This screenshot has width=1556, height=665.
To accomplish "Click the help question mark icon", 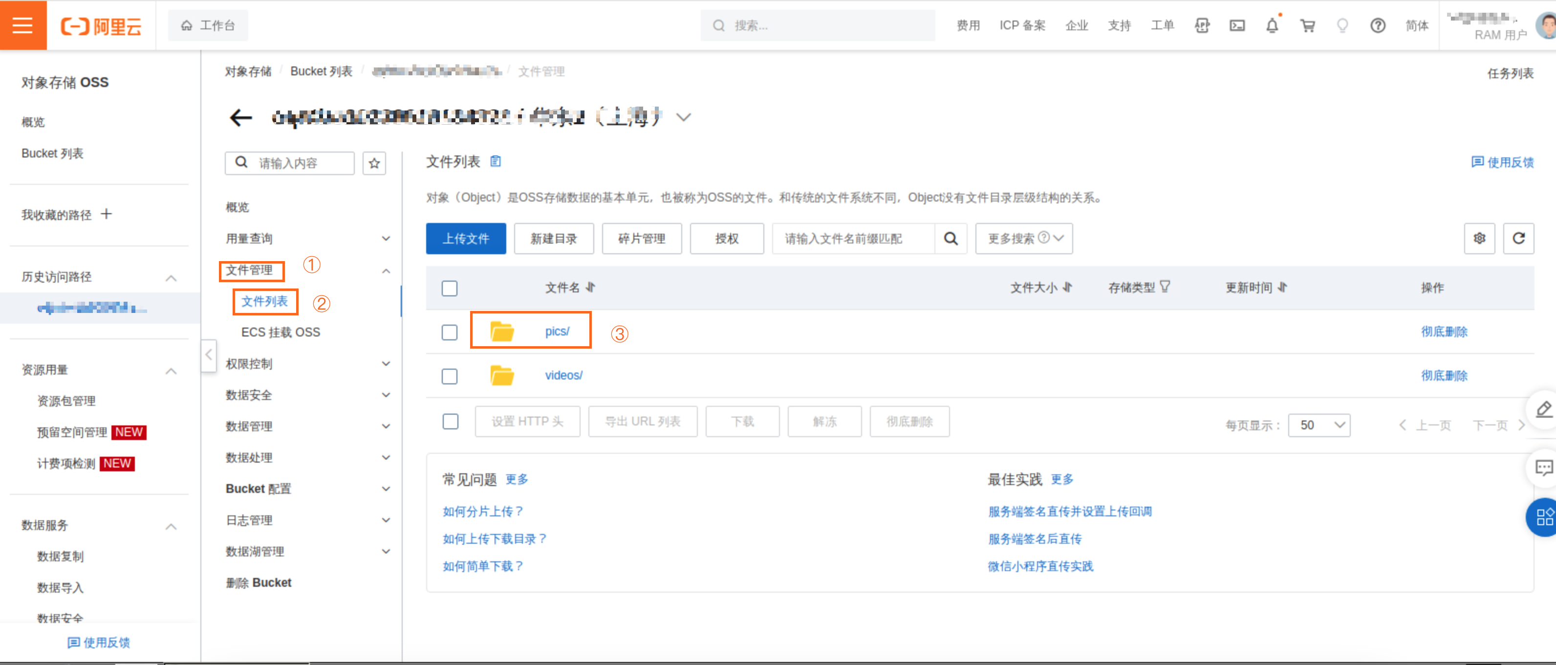I will click(1377, 25).
